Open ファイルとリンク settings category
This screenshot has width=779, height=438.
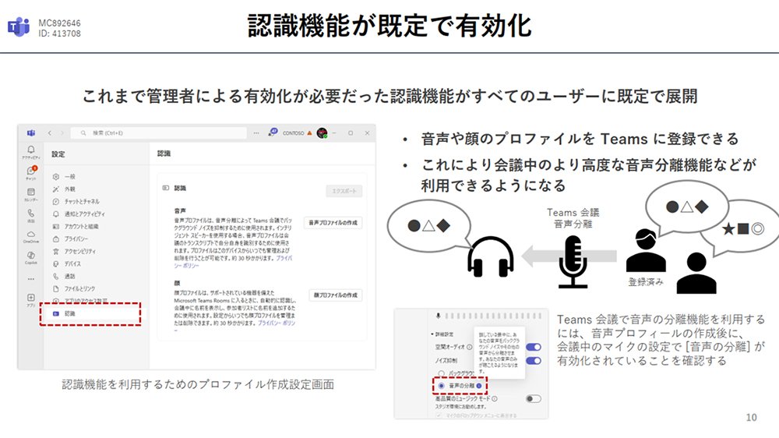coord(73,288)
